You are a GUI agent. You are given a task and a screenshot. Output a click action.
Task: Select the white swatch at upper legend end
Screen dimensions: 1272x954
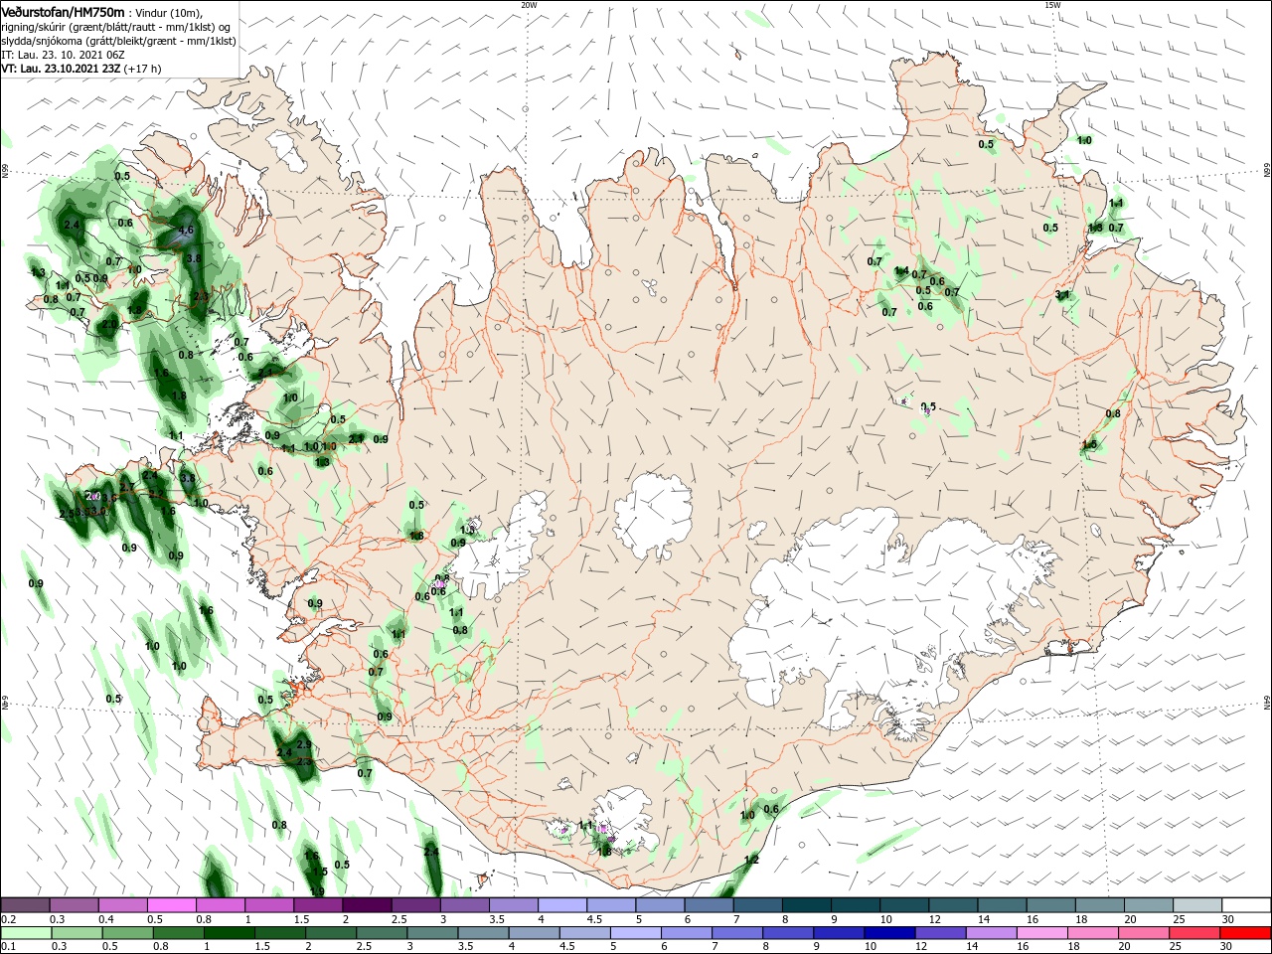tap(1246, 904)
